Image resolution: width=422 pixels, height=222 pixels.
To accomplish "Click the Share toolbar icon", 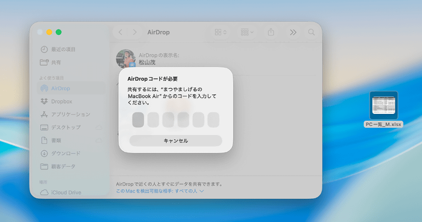I will [x=271, y=32].
